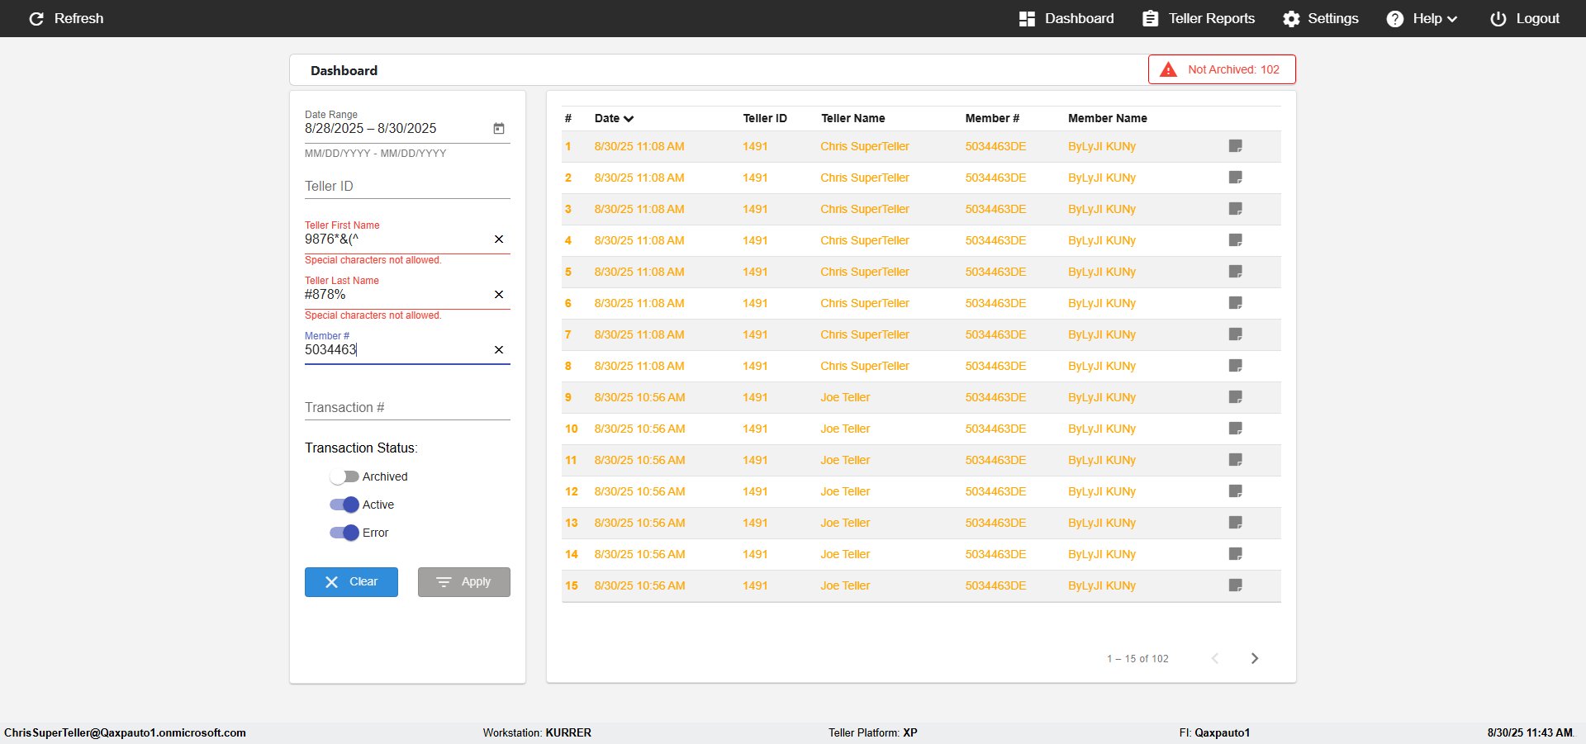Click the Not Archived warning triangle icon
The width and height of the screenshot is (1586, 744).
(1168, 69)
